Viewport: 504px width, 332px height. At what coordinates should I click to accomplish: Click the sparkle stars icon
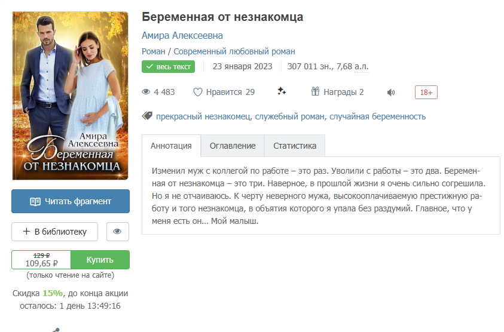click(282, 91)
